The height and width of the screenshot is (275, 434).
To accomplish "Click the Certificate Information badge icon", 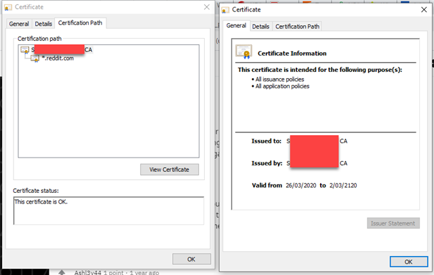I will 243,53.
